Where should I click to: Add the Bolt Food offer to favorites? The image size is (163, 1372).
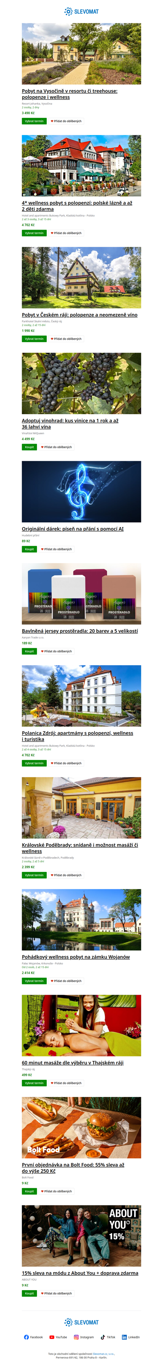[56, 1191]
